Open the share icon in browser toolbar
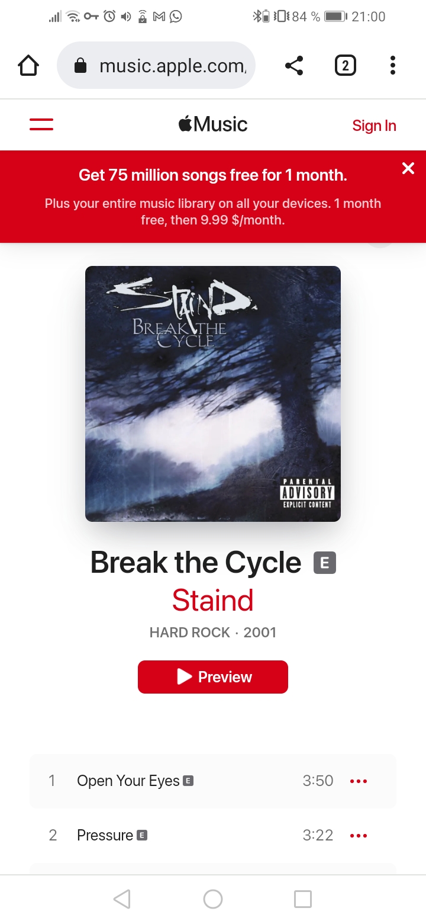Image resolution: width=426 pixels, height=924 pixels. 294,65
